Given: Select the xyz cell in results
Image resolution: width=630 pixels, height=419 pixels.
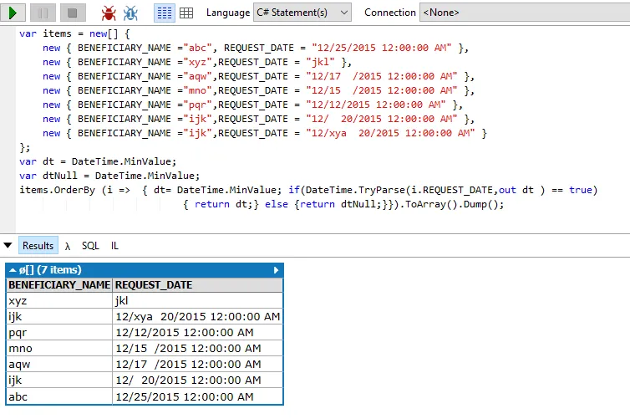Looking at the screenshot, I should tap(59, 300).
